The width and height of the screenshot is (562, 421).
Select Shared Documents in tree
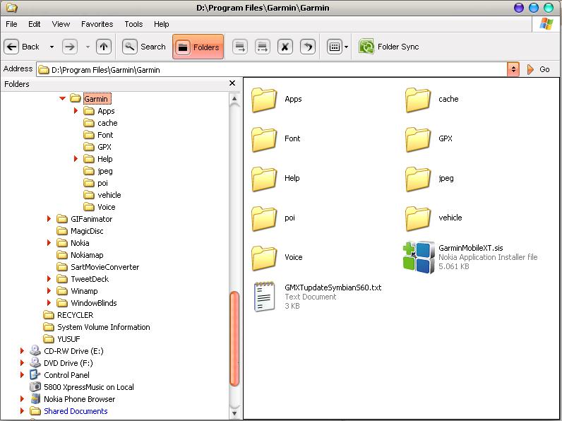click(68, 411)
